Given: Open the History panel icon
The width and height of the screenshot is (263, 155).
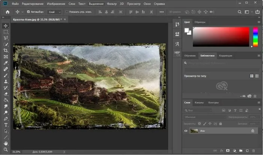Looking at the screenshot, I should tap(177, 24).
